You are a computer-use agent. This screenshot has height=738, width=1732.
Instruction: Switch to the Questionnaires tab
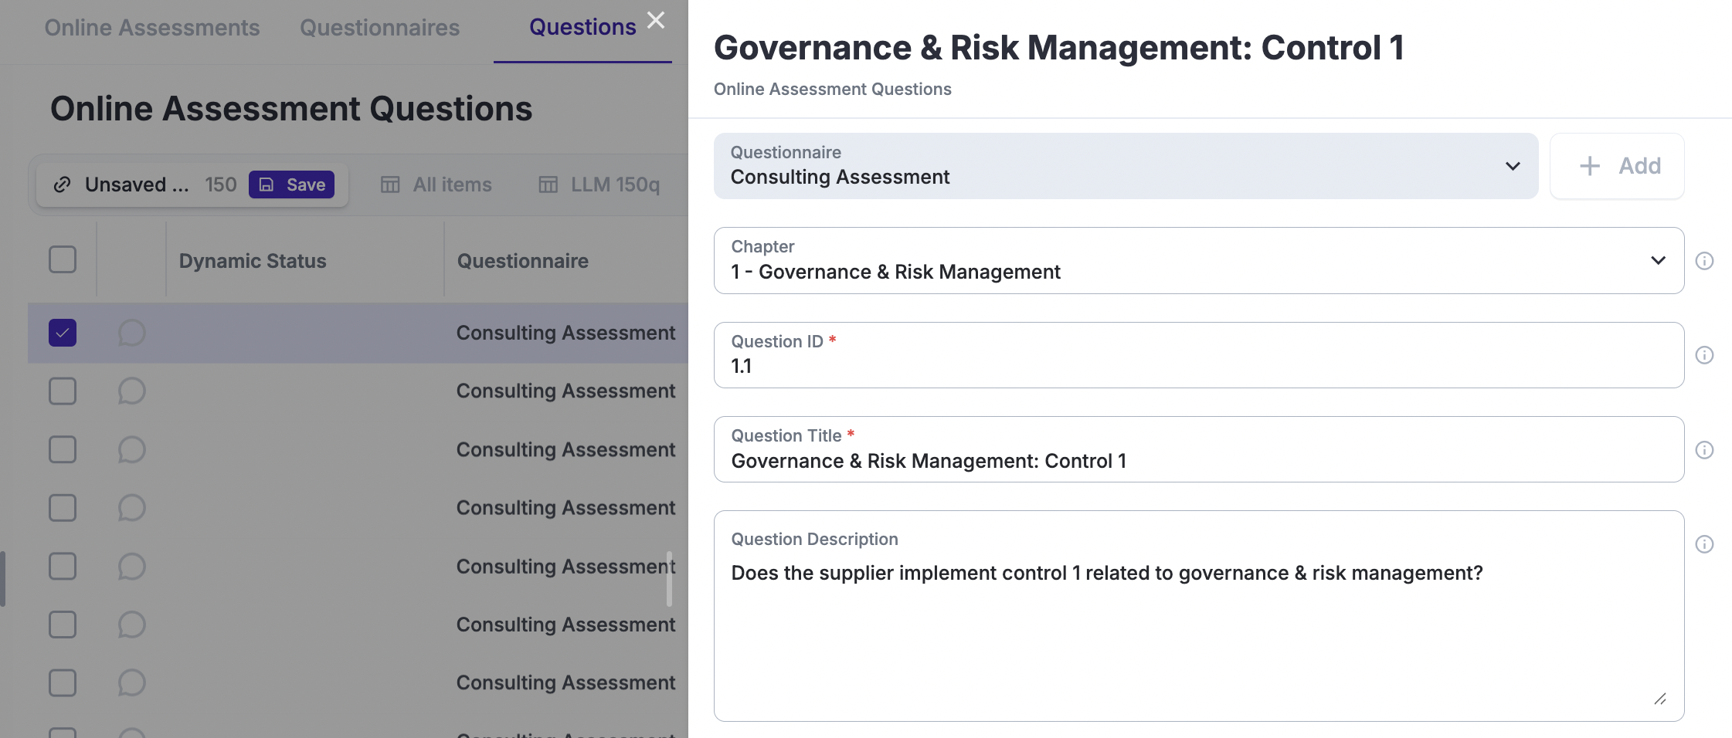379,28
